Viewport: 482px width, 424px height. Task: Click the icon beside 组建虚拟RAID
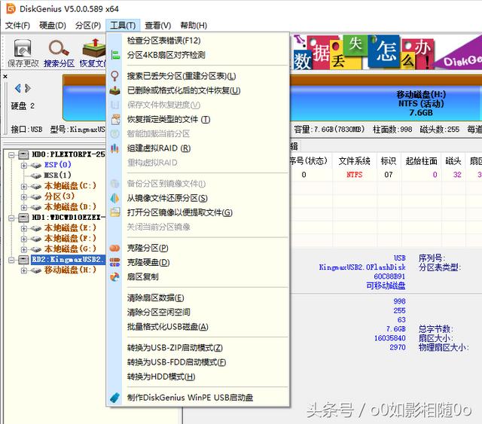pyautogui.click(x=114, y=148)
